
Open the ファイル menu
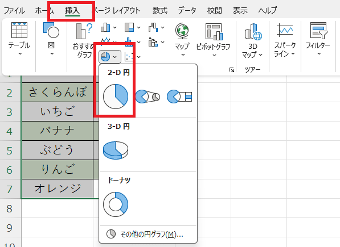tap(14, 10)
